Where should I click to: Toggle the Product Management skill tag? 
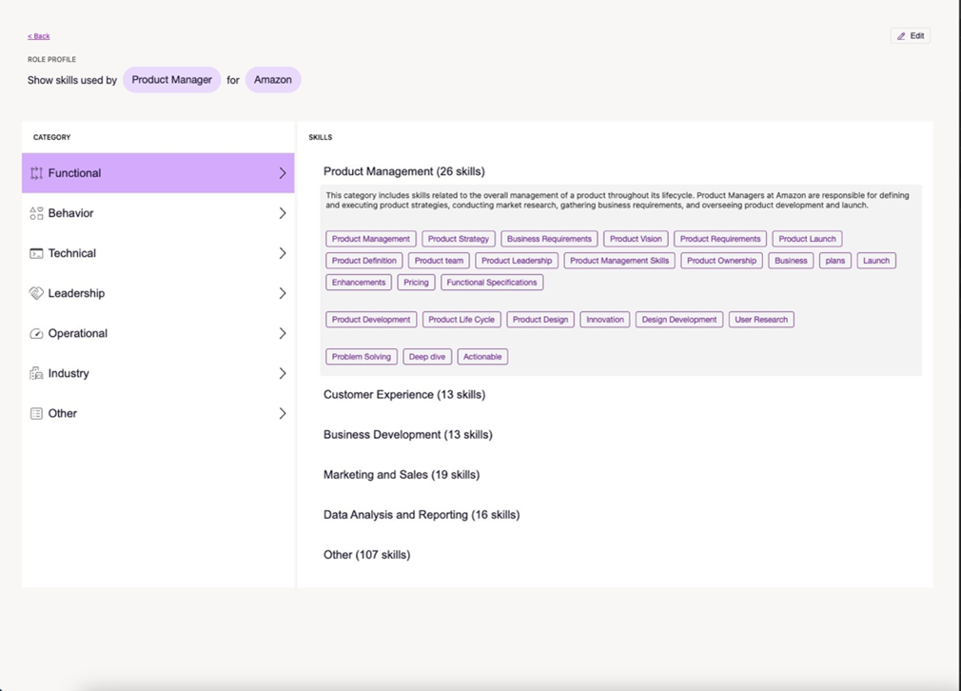370,239
